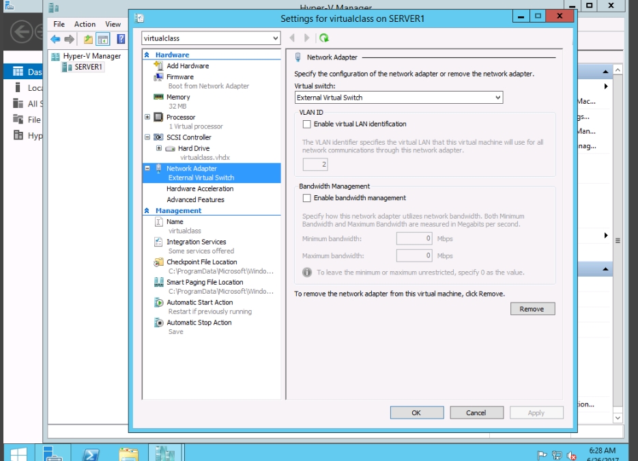
Task: Select the Memory hardware item
Action: tap(178, 98)
